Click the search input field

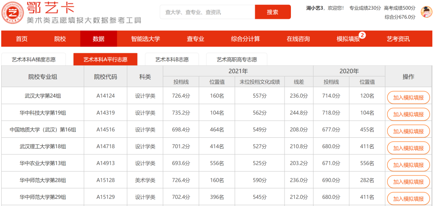tap(207, 12)
